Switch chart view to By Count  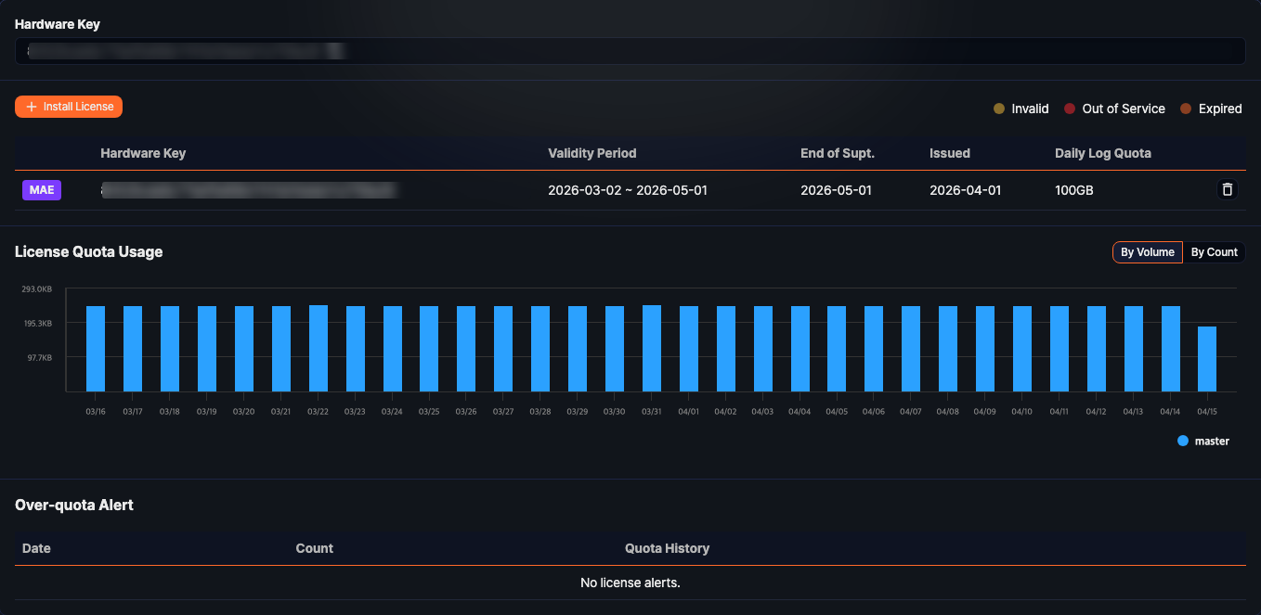[1214, 251]
